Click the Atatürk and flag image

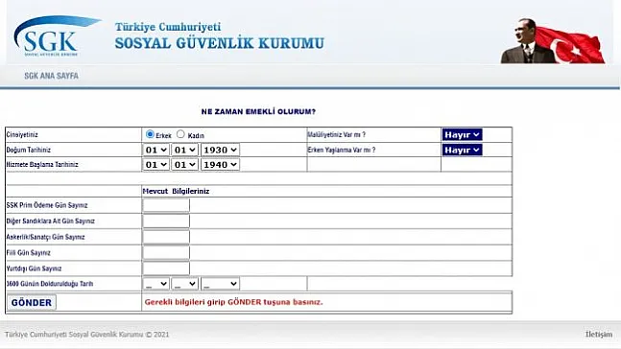pos(553,41)
